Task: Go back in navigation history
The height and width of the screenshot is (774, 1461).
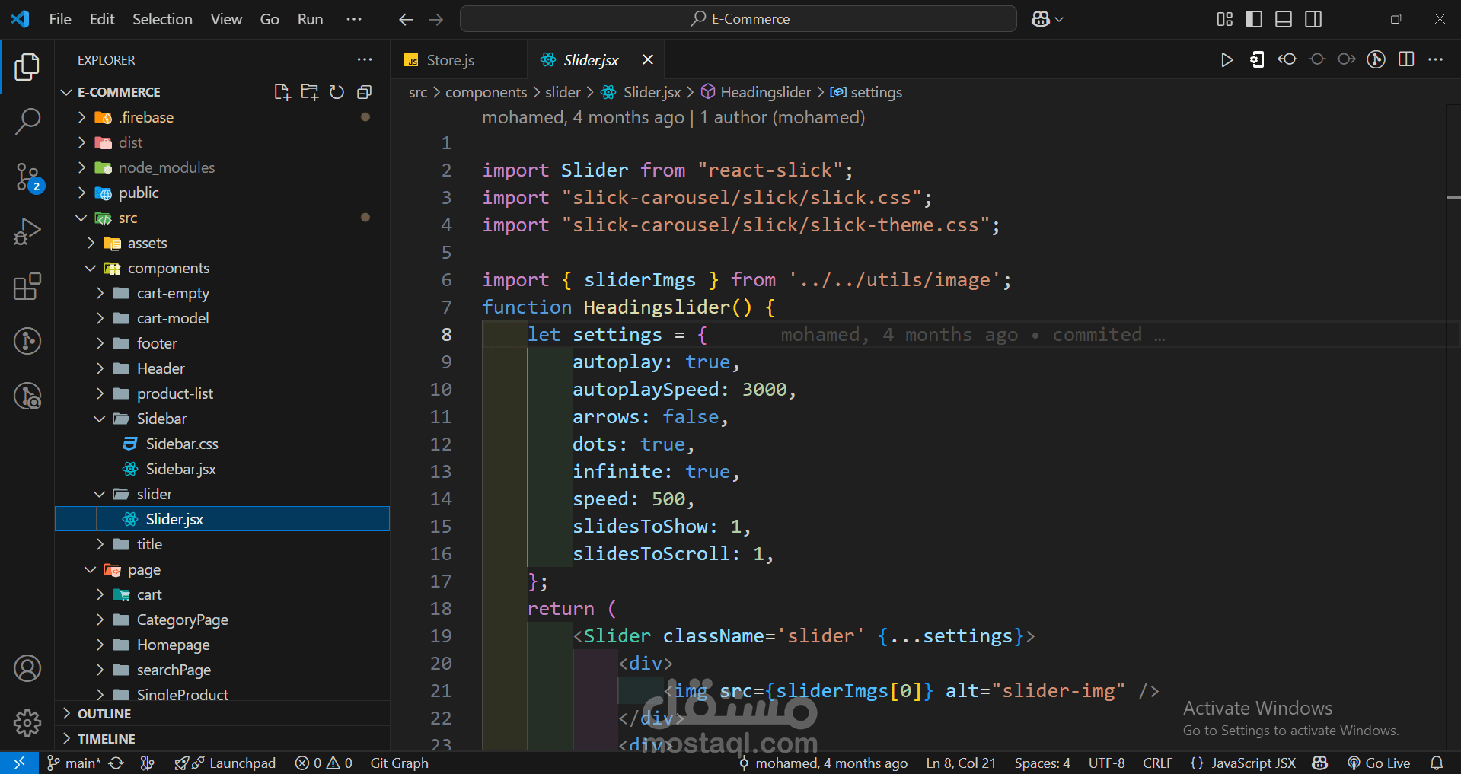Action: coord(406,19)
